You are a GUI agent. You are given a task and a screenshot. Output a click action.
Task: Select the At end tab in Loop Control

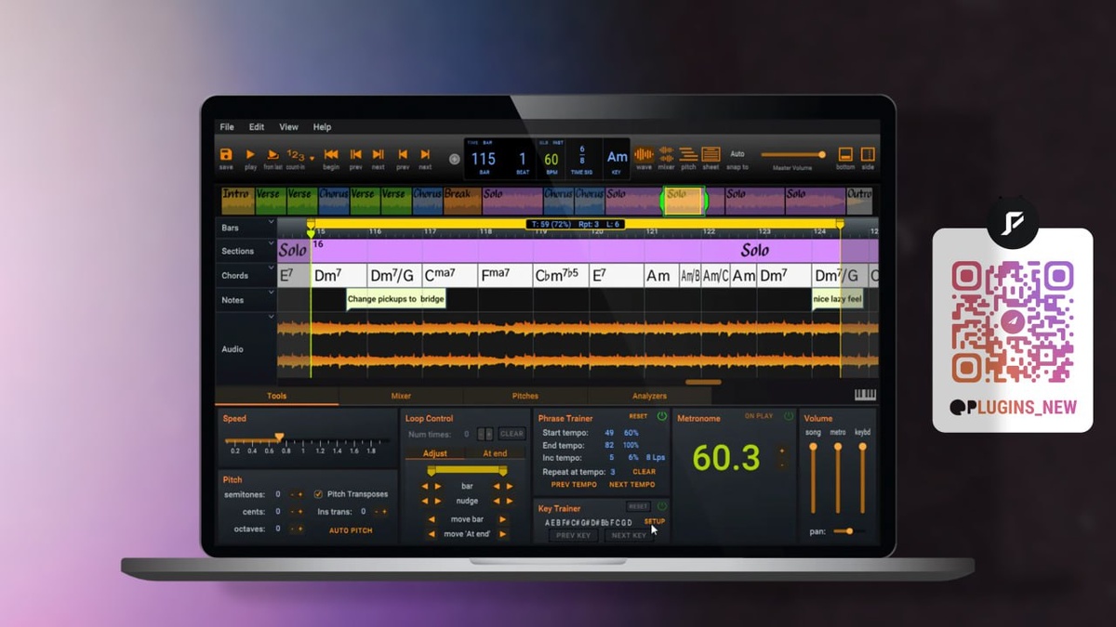495,453
